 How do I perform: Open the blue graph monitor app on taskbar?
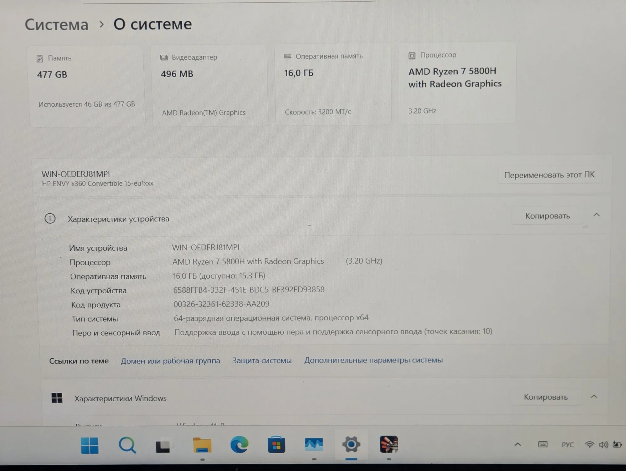[x=314, y=444]
